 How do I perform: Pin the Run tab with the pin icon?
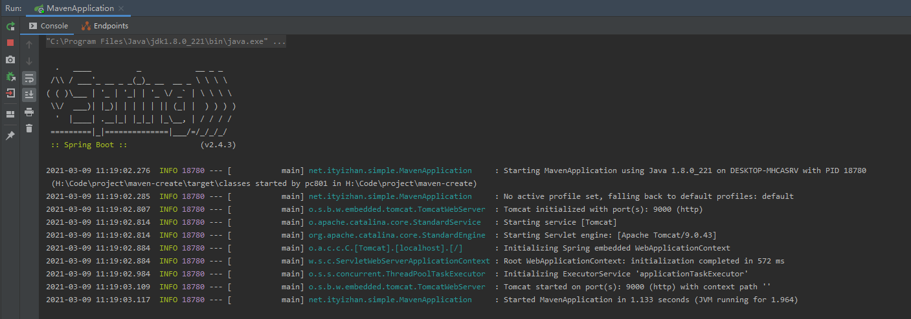[10, 136]
